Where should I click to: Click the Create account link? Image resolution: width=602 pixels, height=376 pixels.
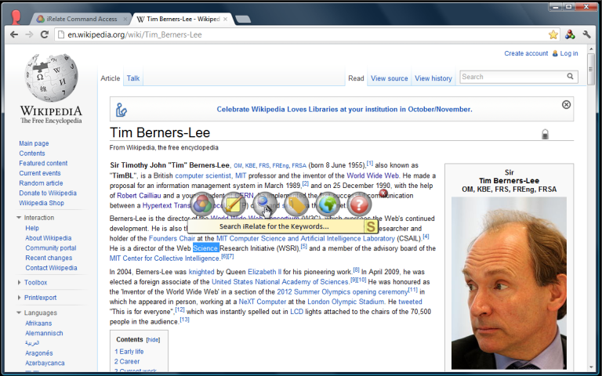pos(526,53)
